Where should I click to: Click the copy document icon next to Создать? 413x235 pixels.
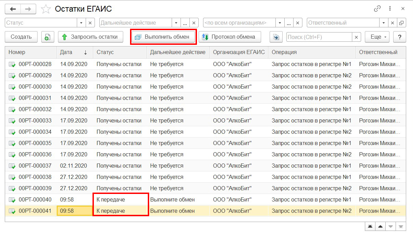tap(47, 37)
